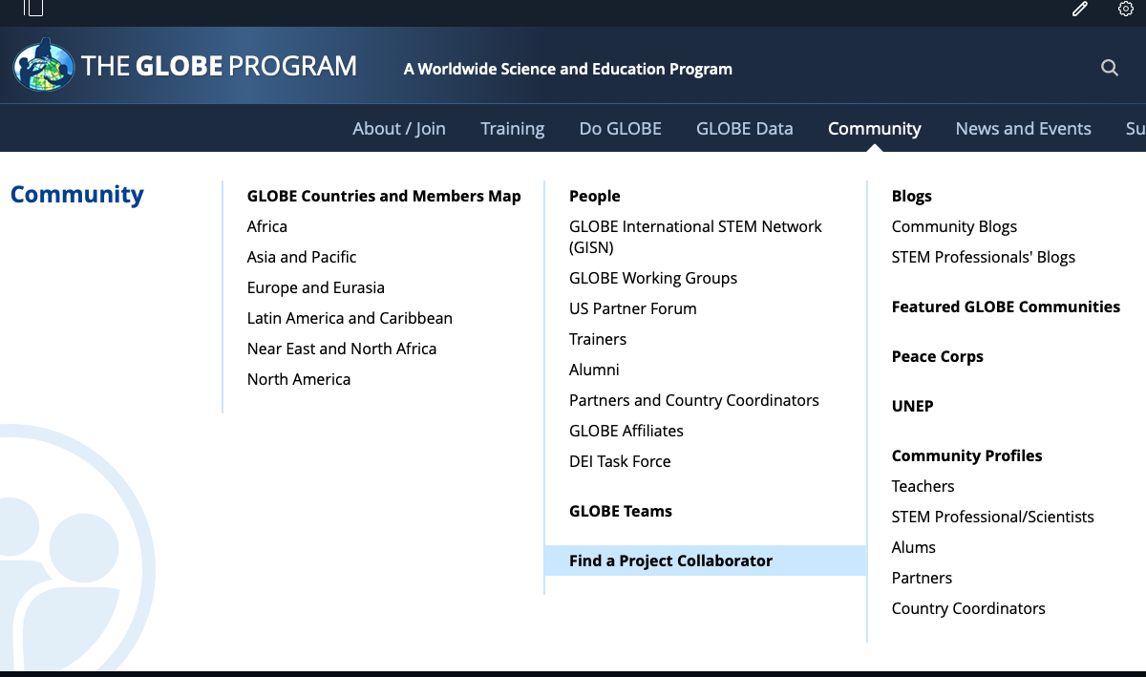Click the Peace Corps heading link
This screenshot has width=1146, height=677.
click(x=937, y=356)
